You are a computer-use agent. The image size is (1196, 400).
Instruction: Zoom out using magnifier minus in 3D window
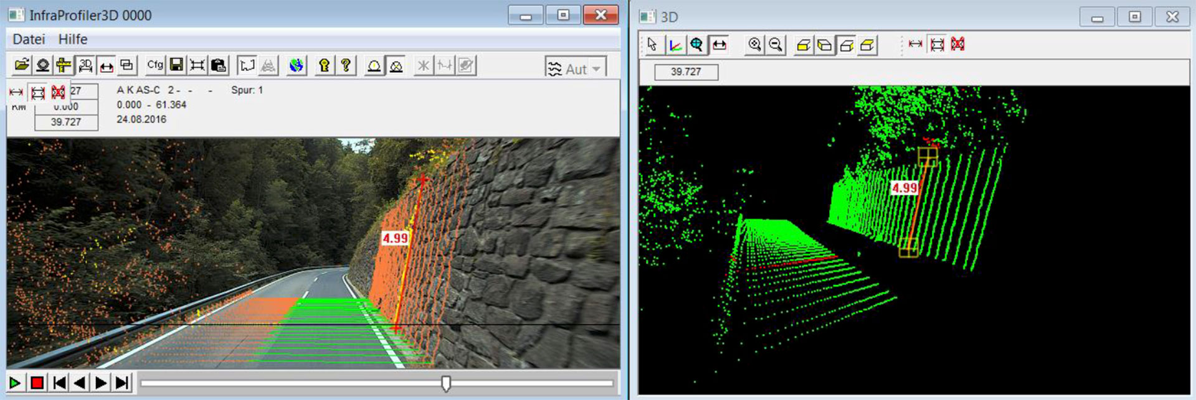(x=776, y=45)
